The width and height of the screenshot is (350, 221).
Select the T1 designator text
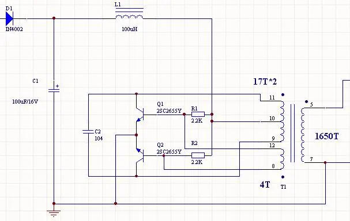(283, 187)
